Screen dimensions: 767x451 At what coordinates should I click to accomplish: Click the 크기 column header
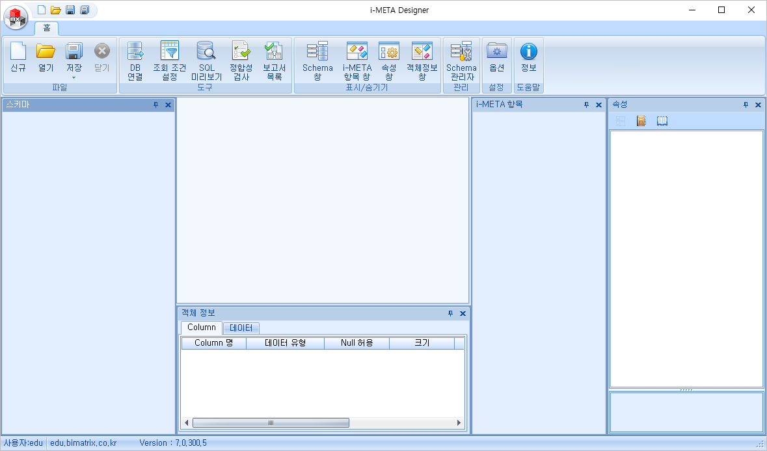tap(422, 343)
